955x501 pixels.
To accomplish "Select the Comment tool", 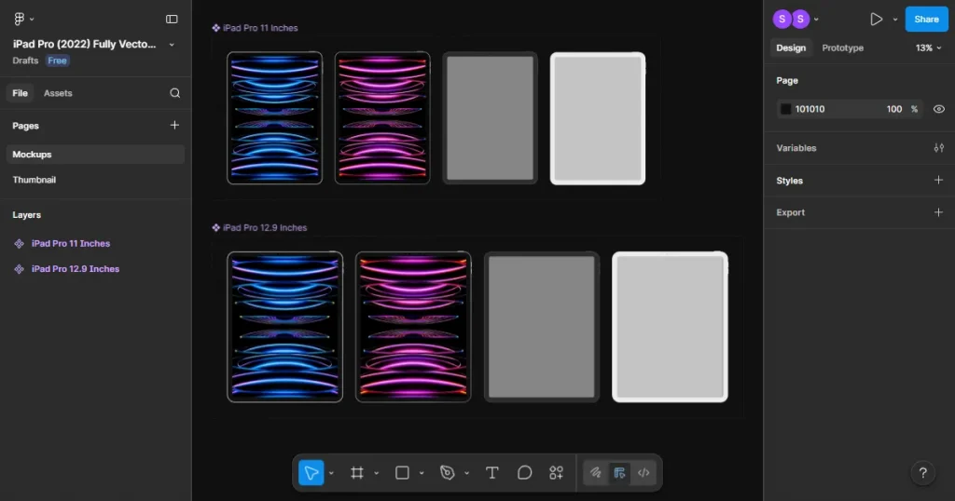I will (524, 472).
